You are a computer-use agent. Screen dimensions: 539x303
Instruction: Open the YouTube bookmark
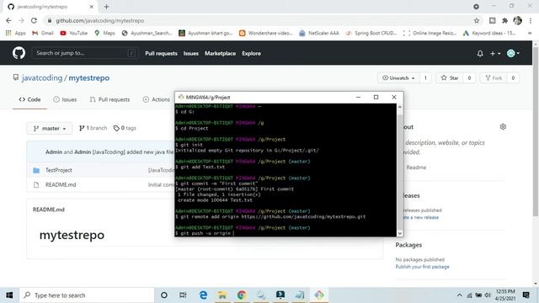point(74,33)
